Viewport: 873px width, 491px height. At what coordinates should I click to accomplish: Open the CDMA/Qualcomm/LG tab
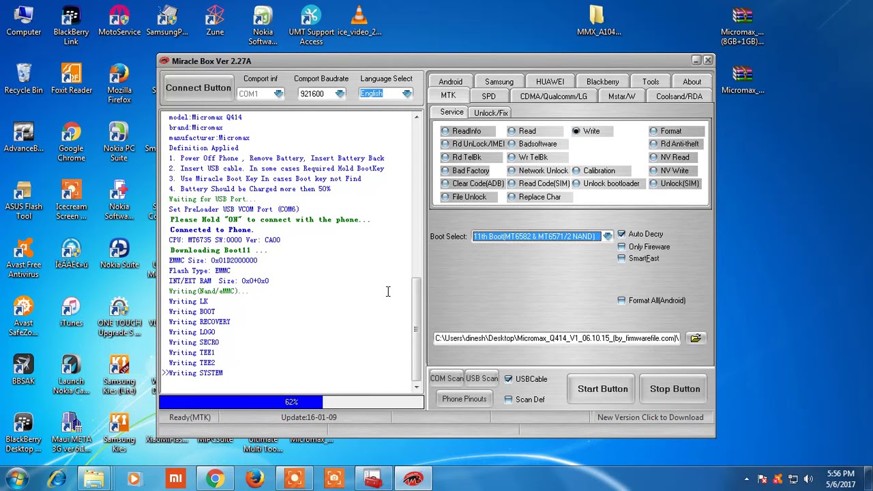pyautogui.click(x=553, y=96)
